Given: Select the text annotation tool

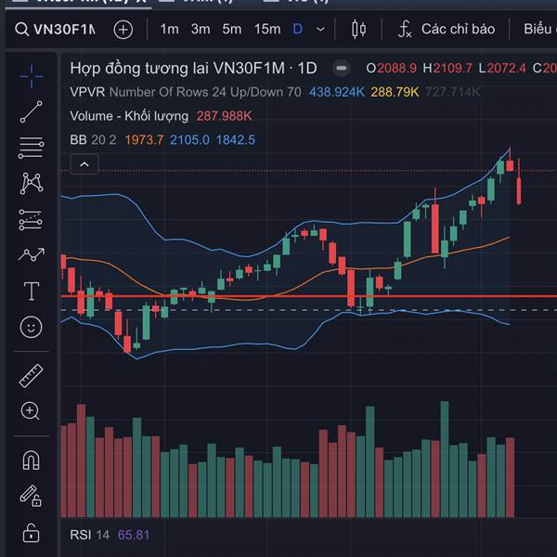Looking at the screenshot, I should pos(31,291).
